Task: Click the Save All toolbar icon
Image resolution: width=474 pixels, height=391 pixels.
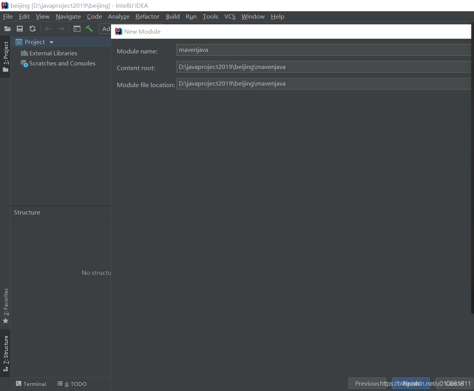Action: 20,29
